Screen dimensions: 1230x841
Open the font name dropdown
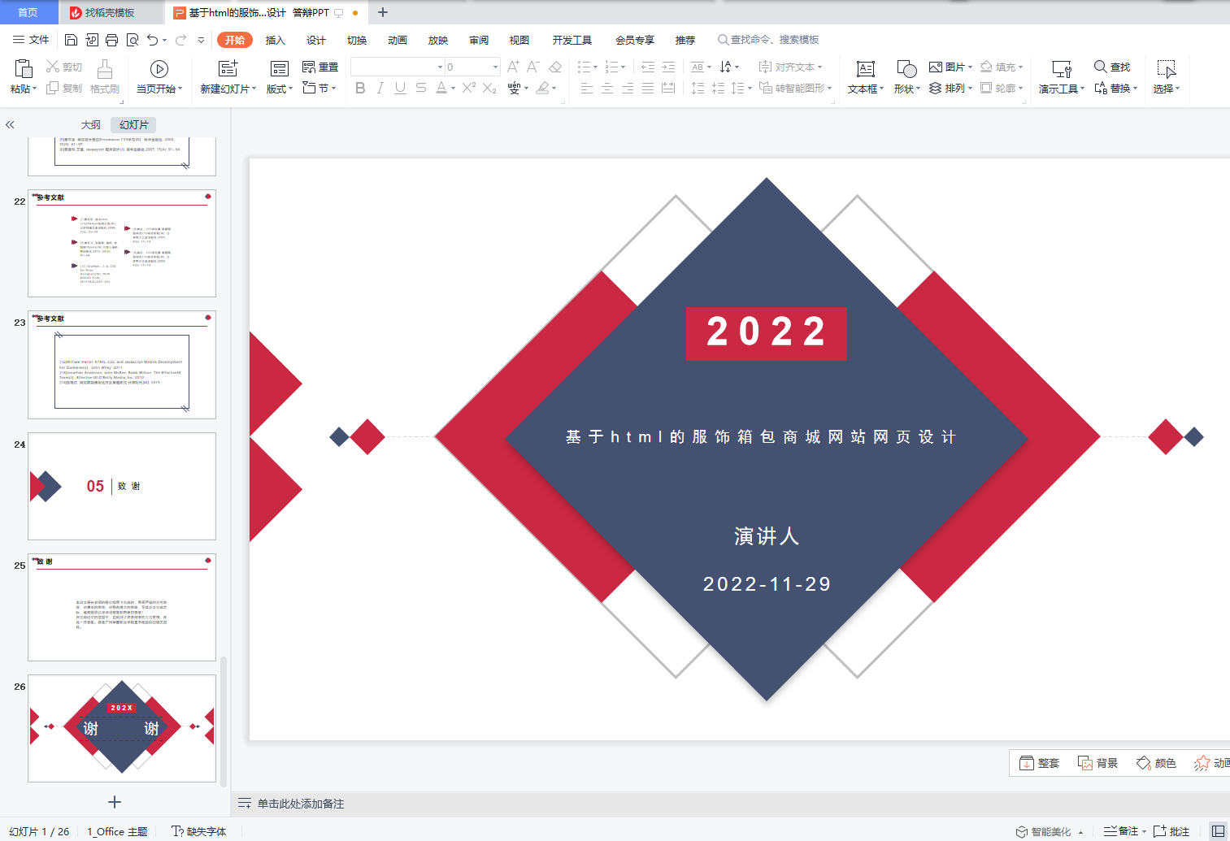pyautogui.click(x=441, y=67)
